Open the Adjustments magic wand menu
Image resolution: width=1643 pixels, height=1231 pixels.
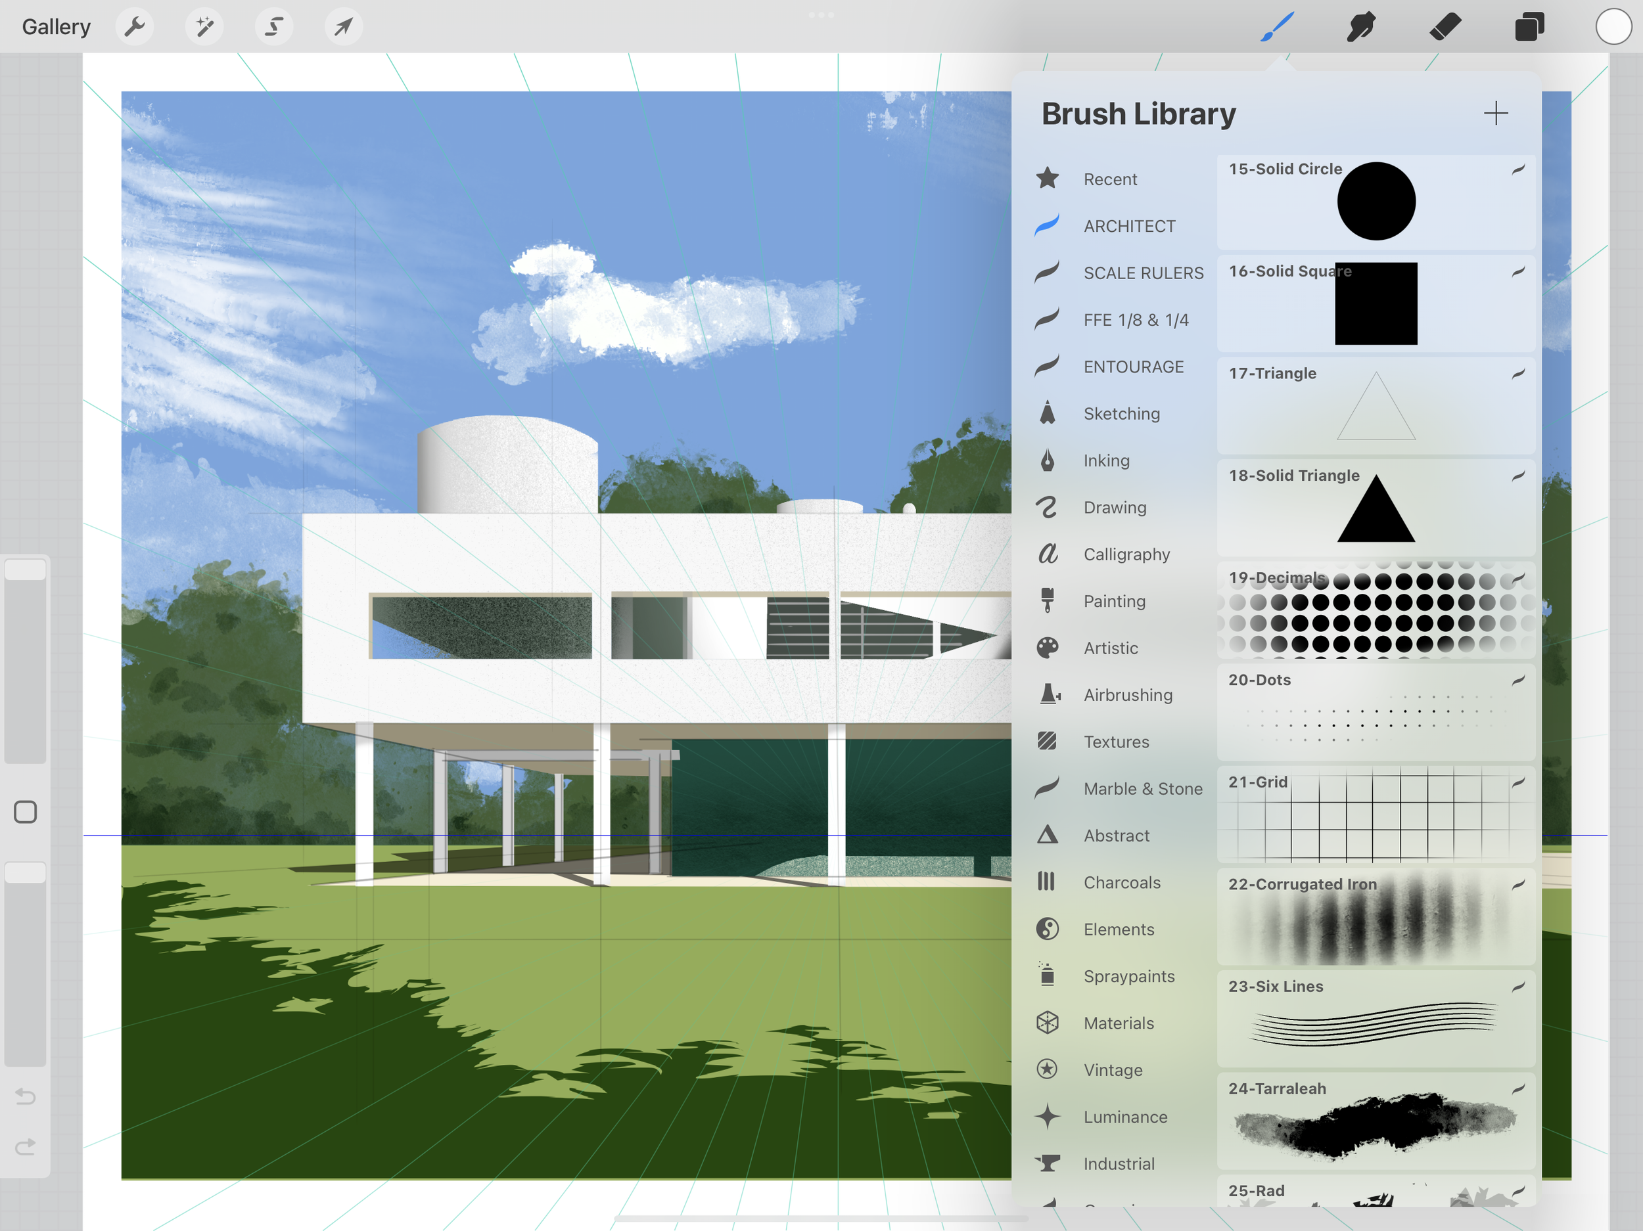204,27
